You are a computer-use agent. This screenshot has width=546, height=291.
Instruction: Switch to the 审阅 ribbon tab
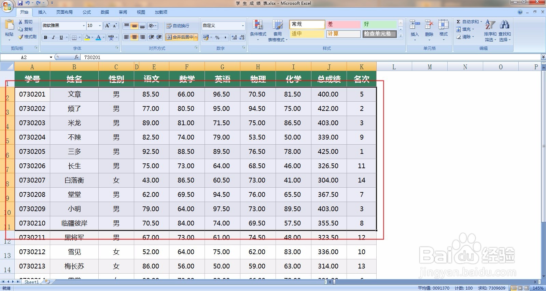(123, 12)
